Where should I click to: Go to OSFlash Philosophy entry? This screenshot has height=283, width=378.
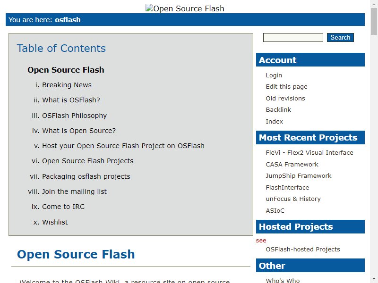pos(74,116)
